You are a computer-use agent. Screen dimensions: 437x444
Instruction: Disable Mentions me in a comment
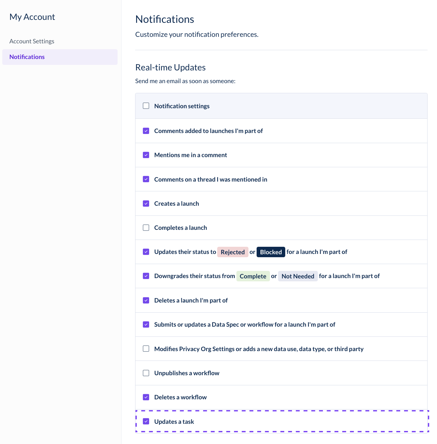(x=146, y=155)
